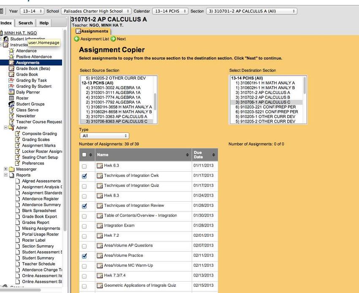Click the Hwk 6.3 assignment icon
The image size is (359, 293).
click(x=100, y=166)
